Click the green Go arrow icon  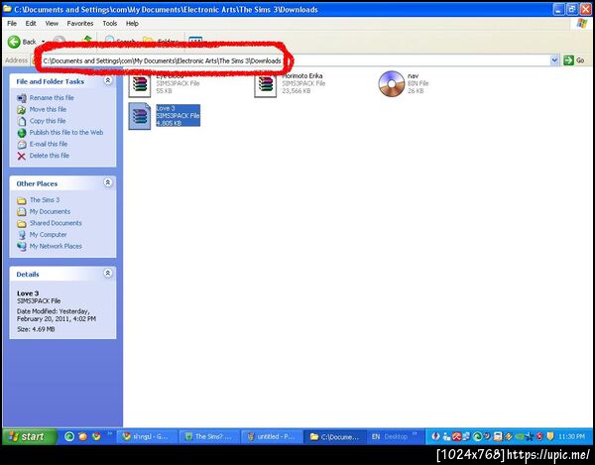click(568, 60)
